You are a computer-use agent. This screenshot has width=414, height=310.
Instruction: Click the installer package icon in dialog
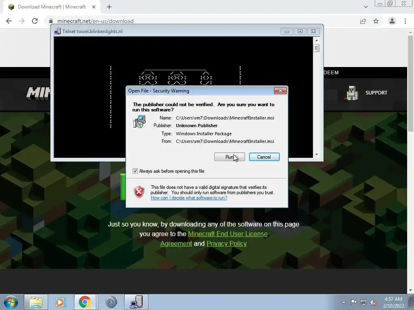139,121
